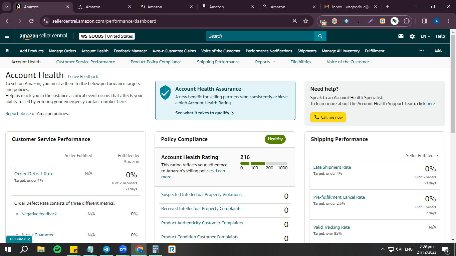
Task: Select Shipping Performance in the sub-navigation tabs
Action: point(218,62)
